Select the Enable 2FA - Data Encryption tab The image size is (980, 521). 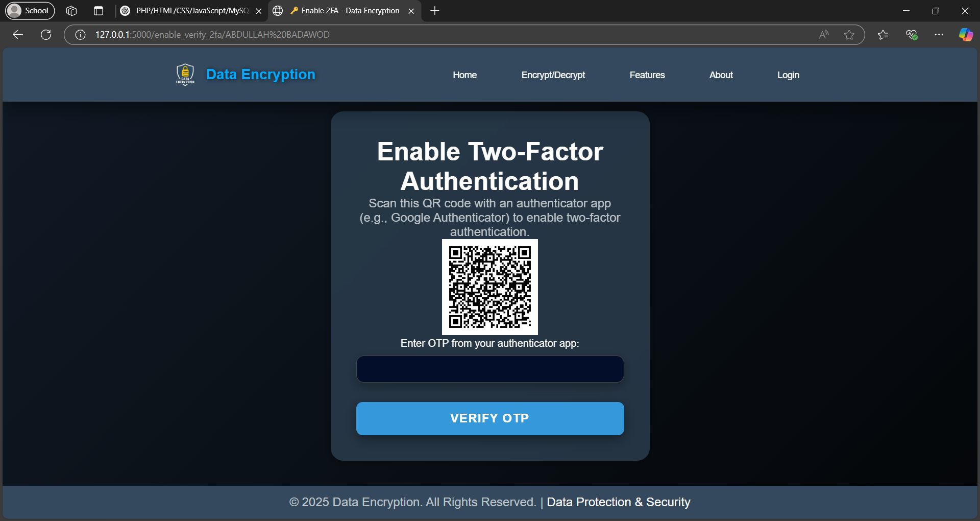(345, 11)
